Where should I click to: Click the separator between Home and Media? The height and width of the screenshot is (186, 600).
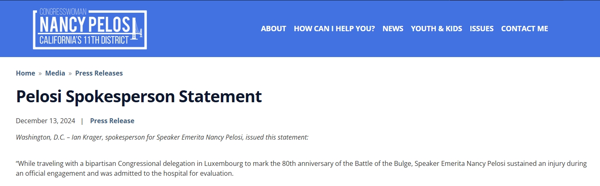point(40,73)
